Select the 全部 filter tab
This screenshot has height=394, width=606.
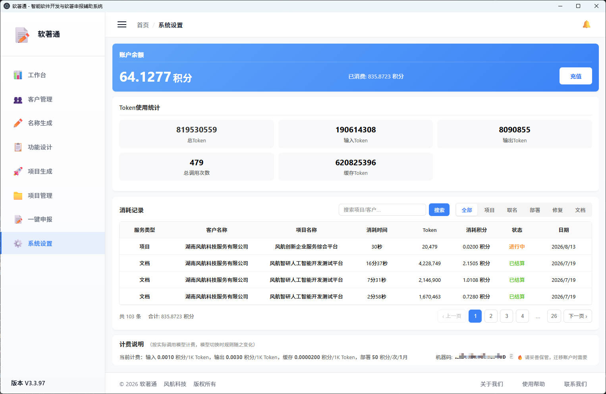tap(467, 210)
